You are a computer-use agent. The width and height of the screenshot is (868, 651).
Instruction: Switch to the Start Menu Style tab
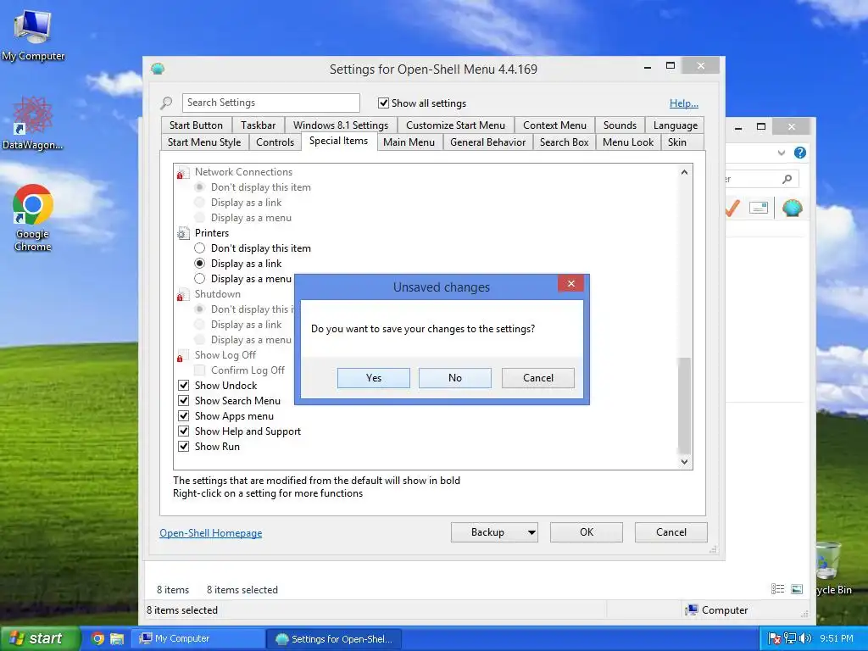point(204,142)
